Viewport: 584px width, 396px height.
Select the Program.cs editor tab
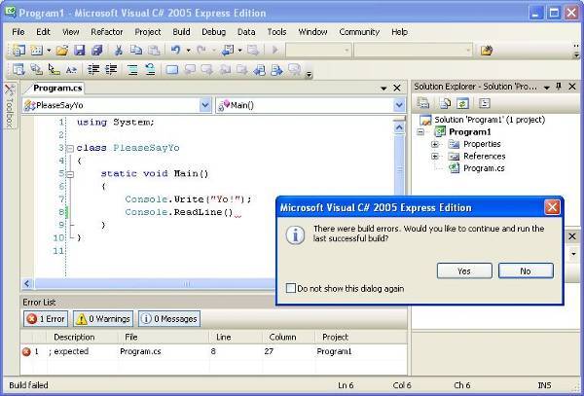(57, 89)
